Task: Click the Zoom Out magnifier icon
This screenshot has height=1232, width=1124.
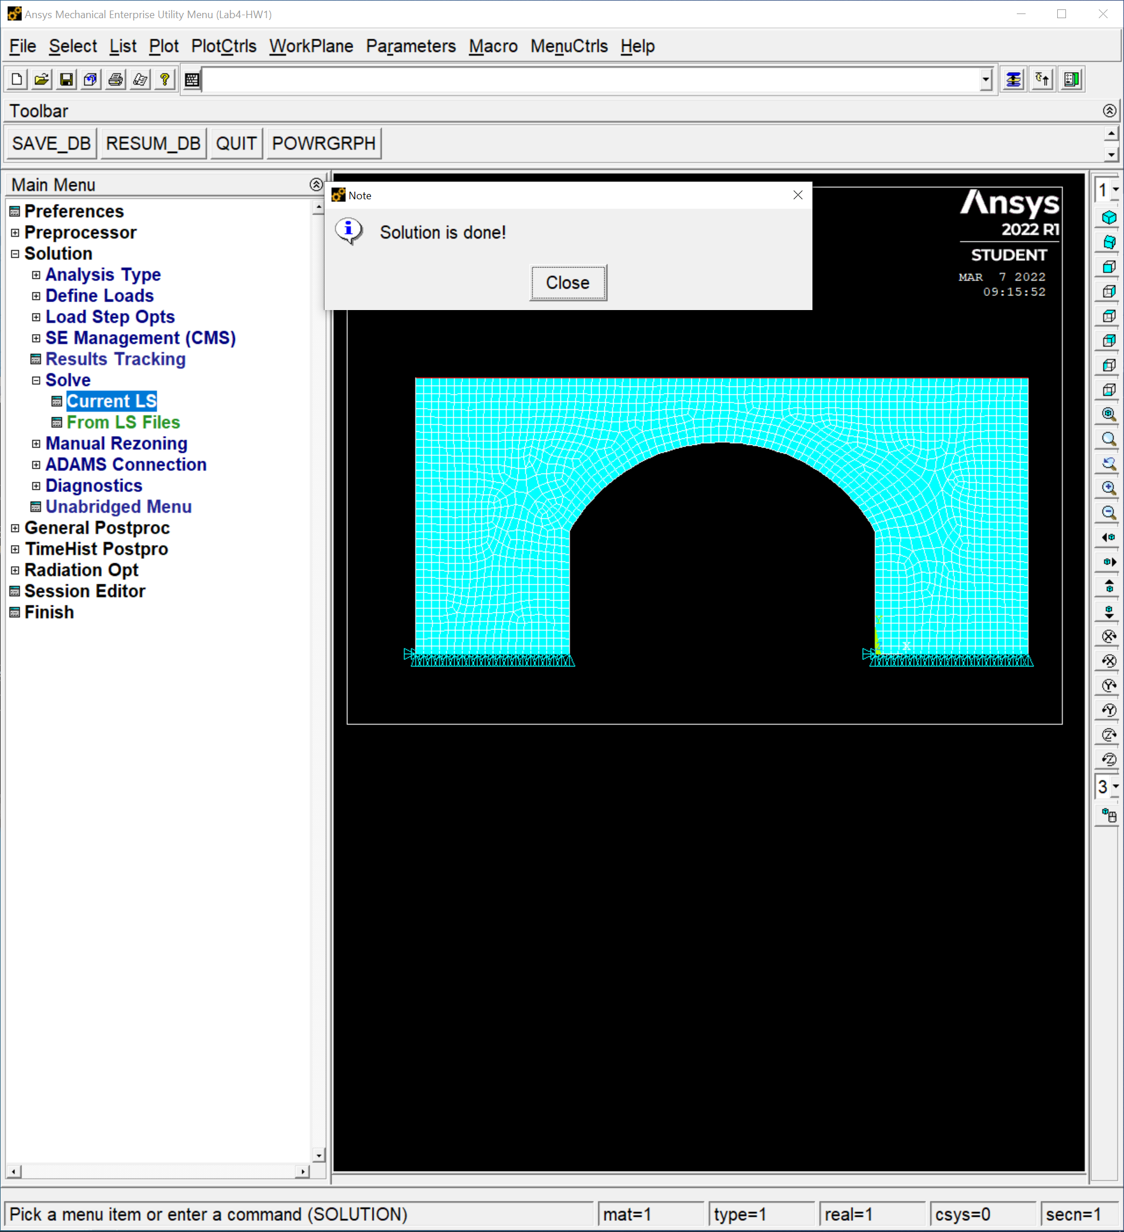Action: click(1109, 512)
